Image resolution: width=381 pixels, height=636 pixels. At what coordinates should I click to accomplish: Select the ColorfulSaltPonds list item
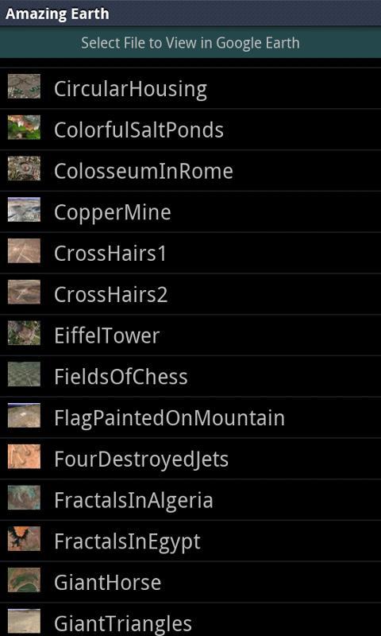coord(190,130)
